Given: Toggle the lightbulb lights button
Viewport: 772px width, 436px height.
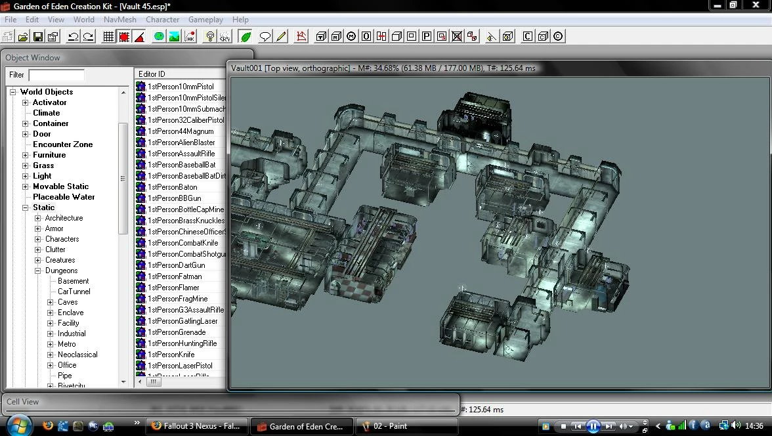Looking at the screenshot, I should [210, 37].
